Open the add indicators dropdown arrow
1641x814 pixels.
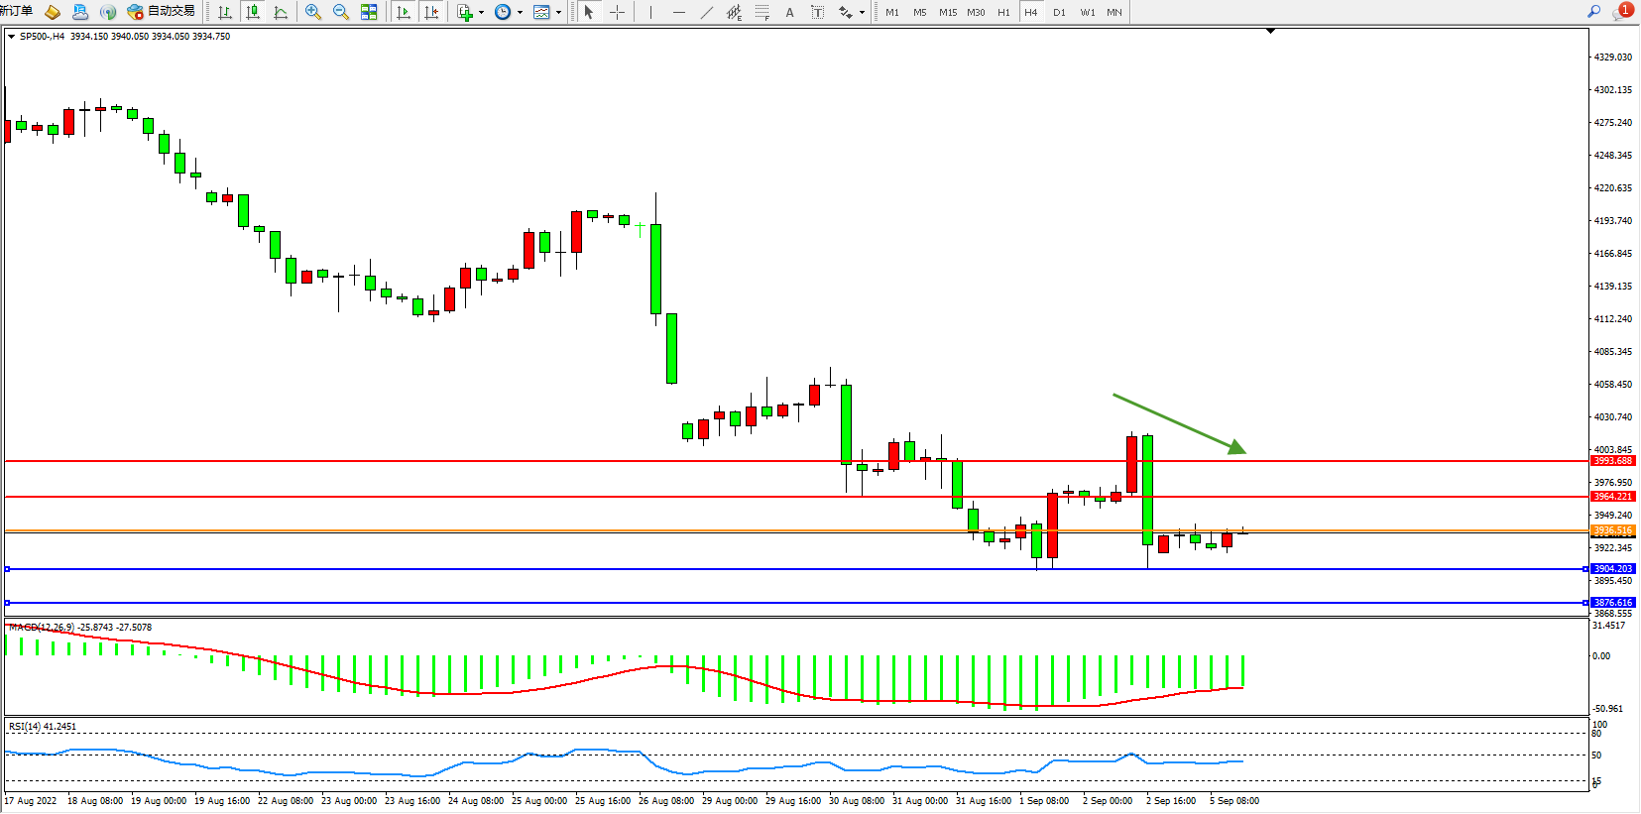coord(481,13)
